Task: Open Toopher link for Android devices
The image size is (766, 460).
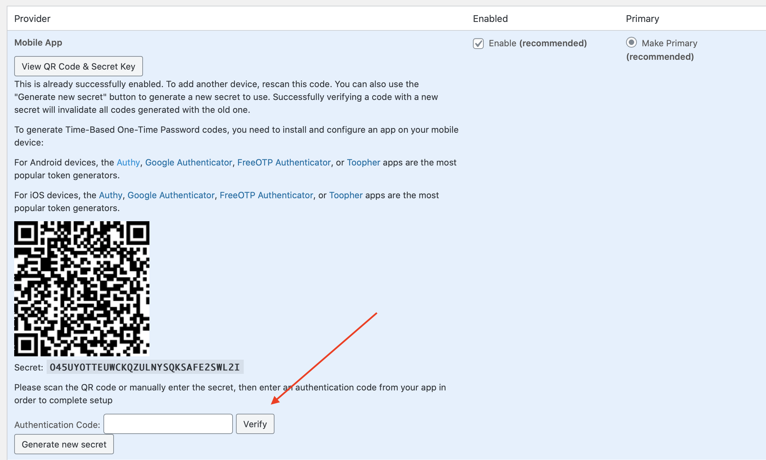Action: [x=364, y=162]
